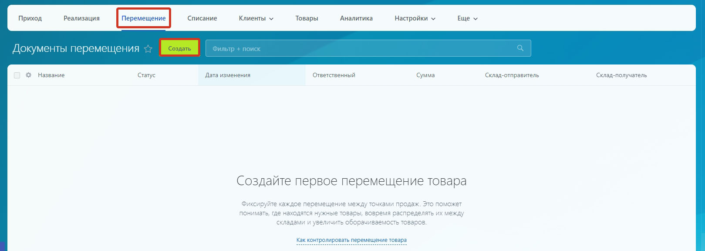Toggle the select-all checkbox in table header

point(17,75)
